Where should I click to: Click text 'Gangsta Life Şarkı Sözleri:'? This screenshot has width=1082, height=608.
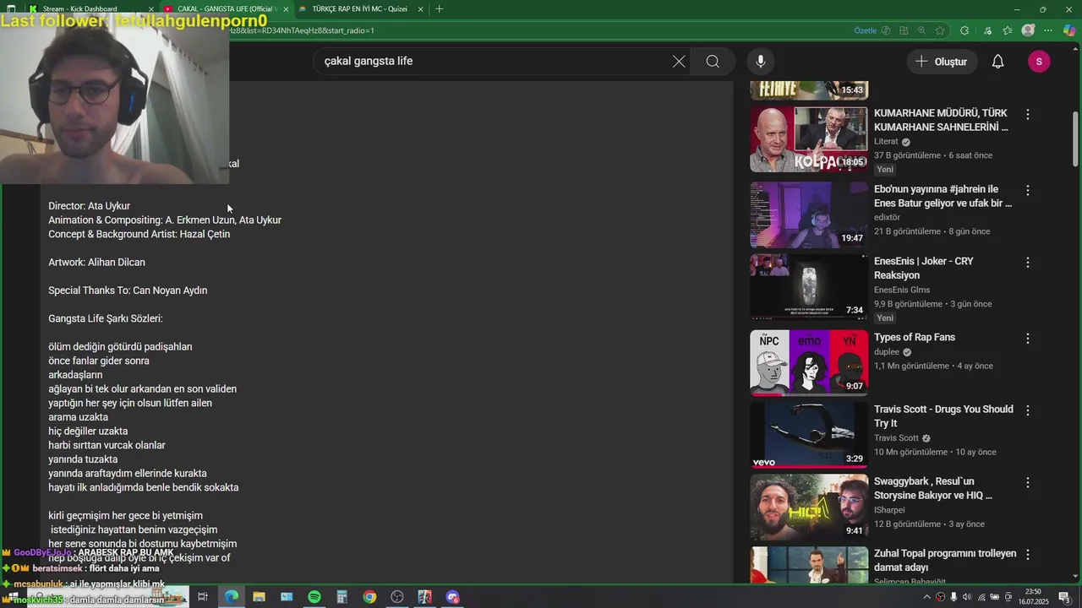tap(106, 319)
